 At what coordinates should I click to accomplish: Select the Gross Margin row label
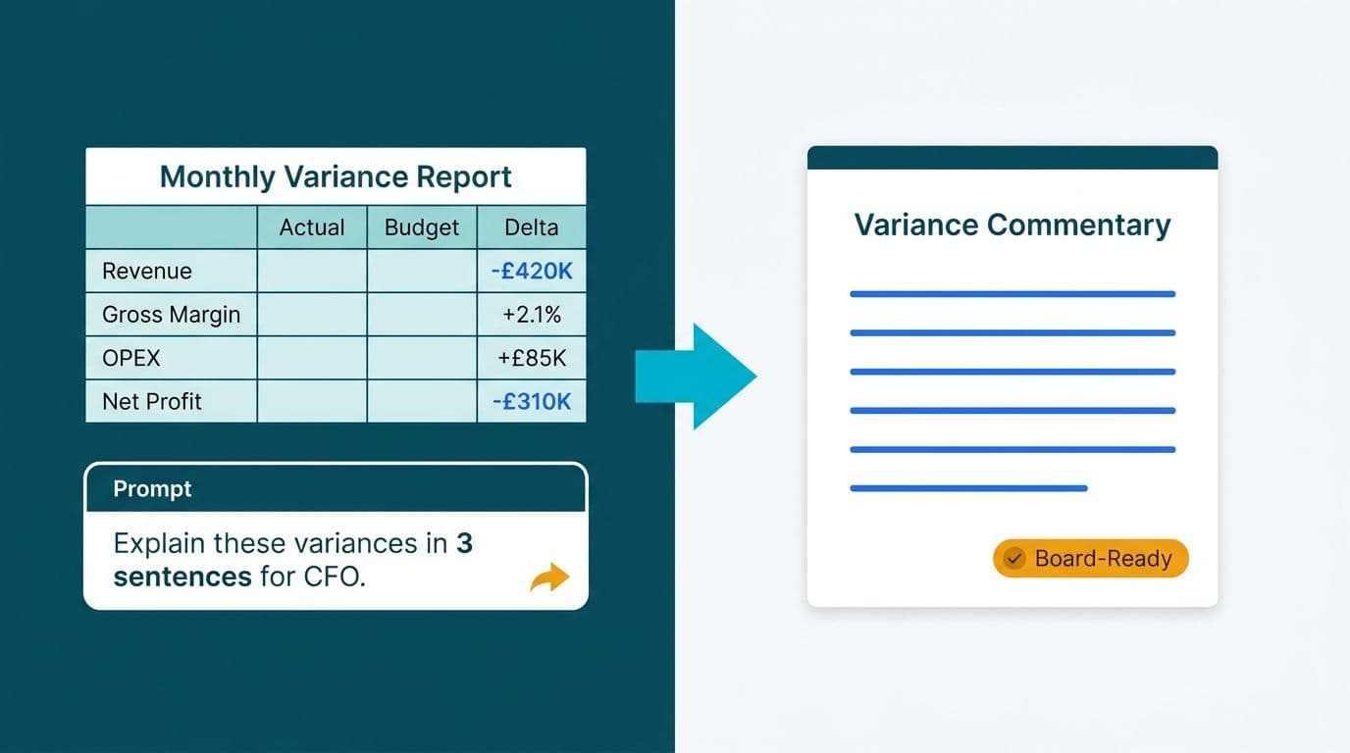point(171,315)
